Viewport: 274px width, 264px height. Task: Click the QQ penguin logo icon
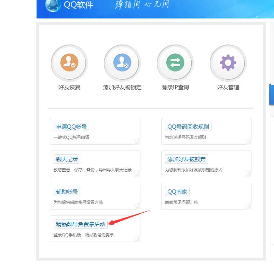pyautogui.click(x=53, y=5)
